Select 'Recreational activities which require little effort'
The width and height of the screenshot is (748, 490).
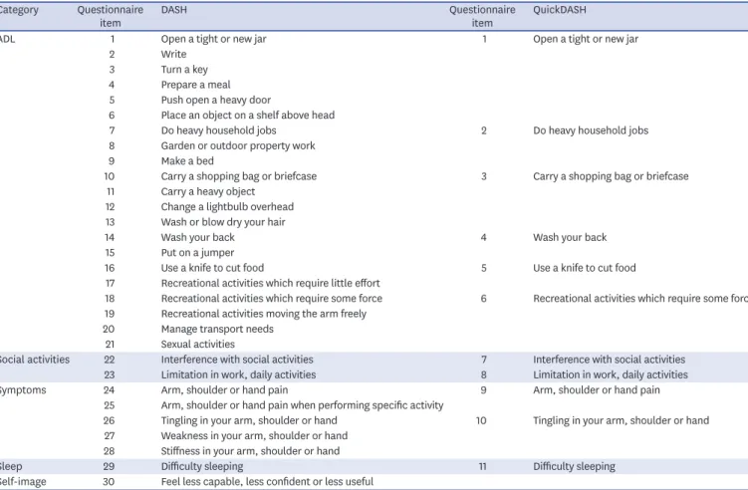[271, 283]
